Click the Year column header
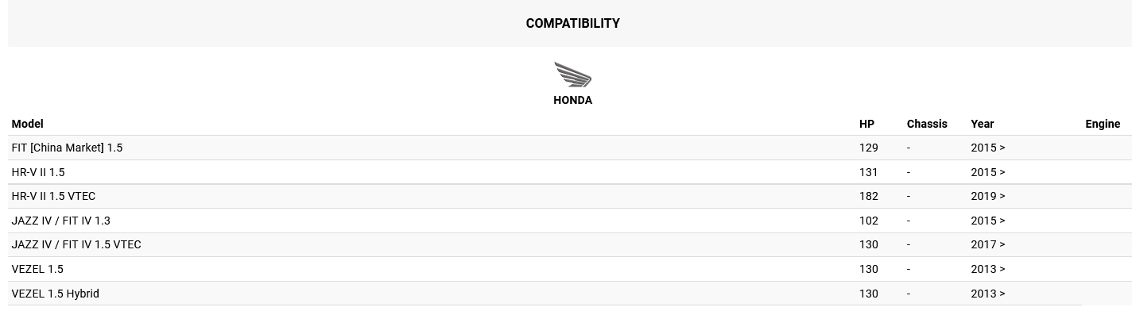The width and height of the screenshot is (1132, 311). coord(983,124)
